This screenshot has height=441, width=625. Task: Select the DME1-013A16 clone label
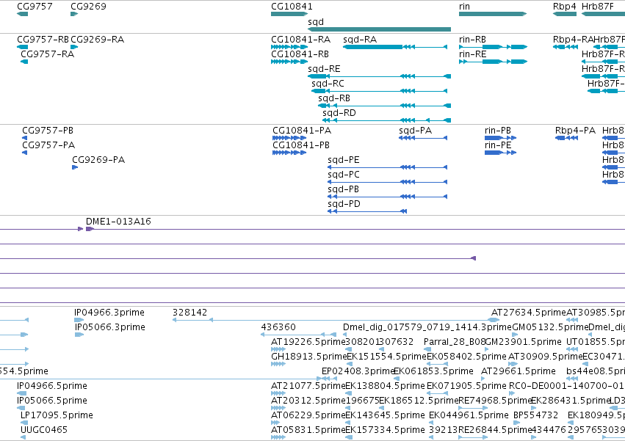(118, 222)
